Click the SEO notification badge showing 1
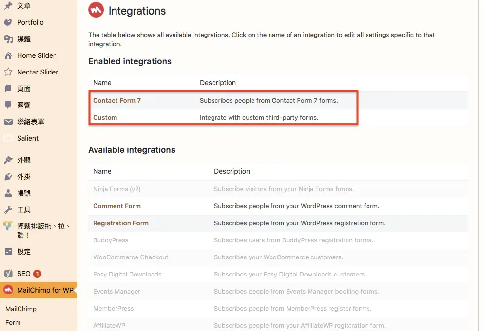Viewport: 484px width, 331px height. point(38,274)
